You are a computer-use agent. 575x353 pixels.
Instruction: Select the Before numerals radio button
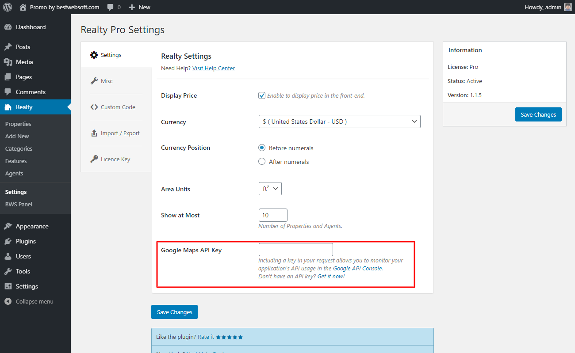(262, 148)
